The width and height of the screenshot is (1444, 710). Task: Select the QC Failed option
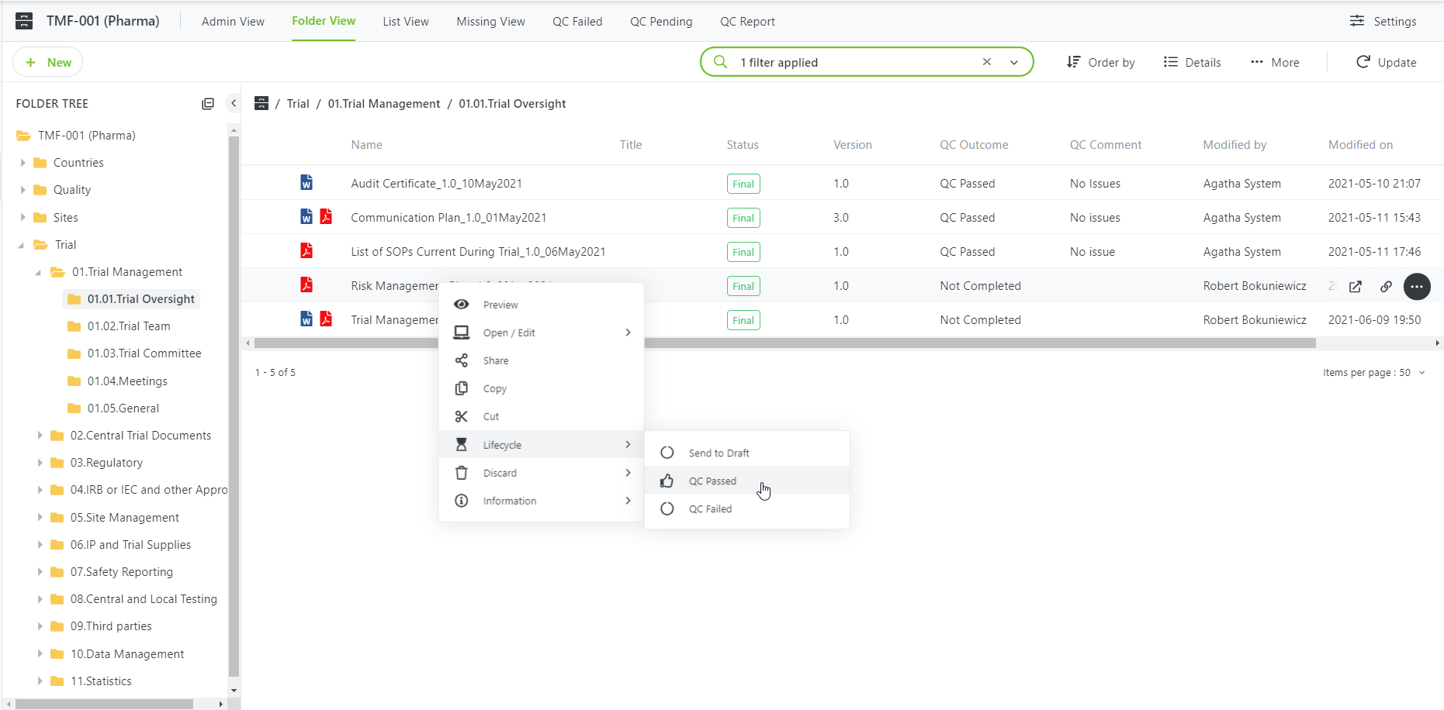coord(710,508)
